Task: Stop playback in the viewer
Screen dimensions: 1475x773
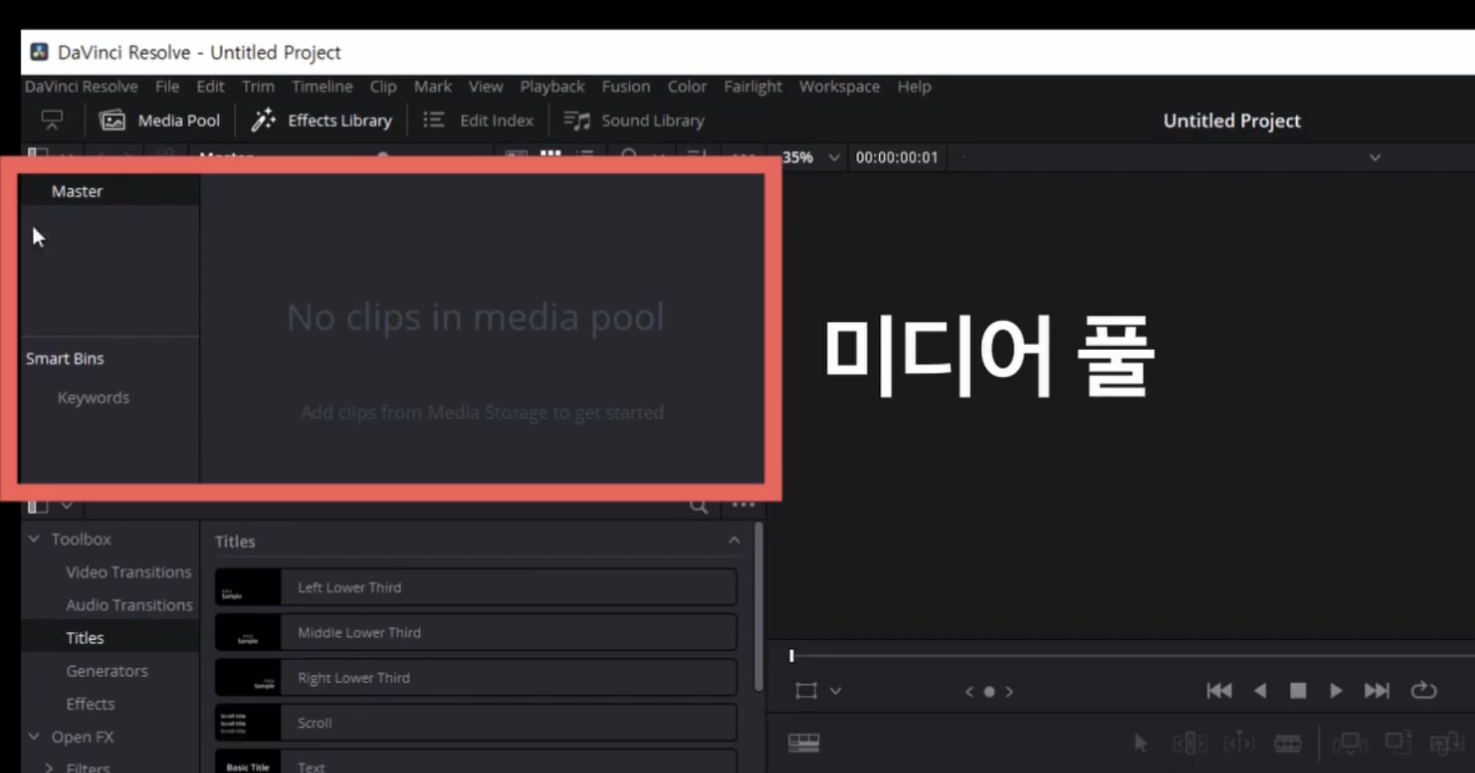Action: click(1298, 691)
